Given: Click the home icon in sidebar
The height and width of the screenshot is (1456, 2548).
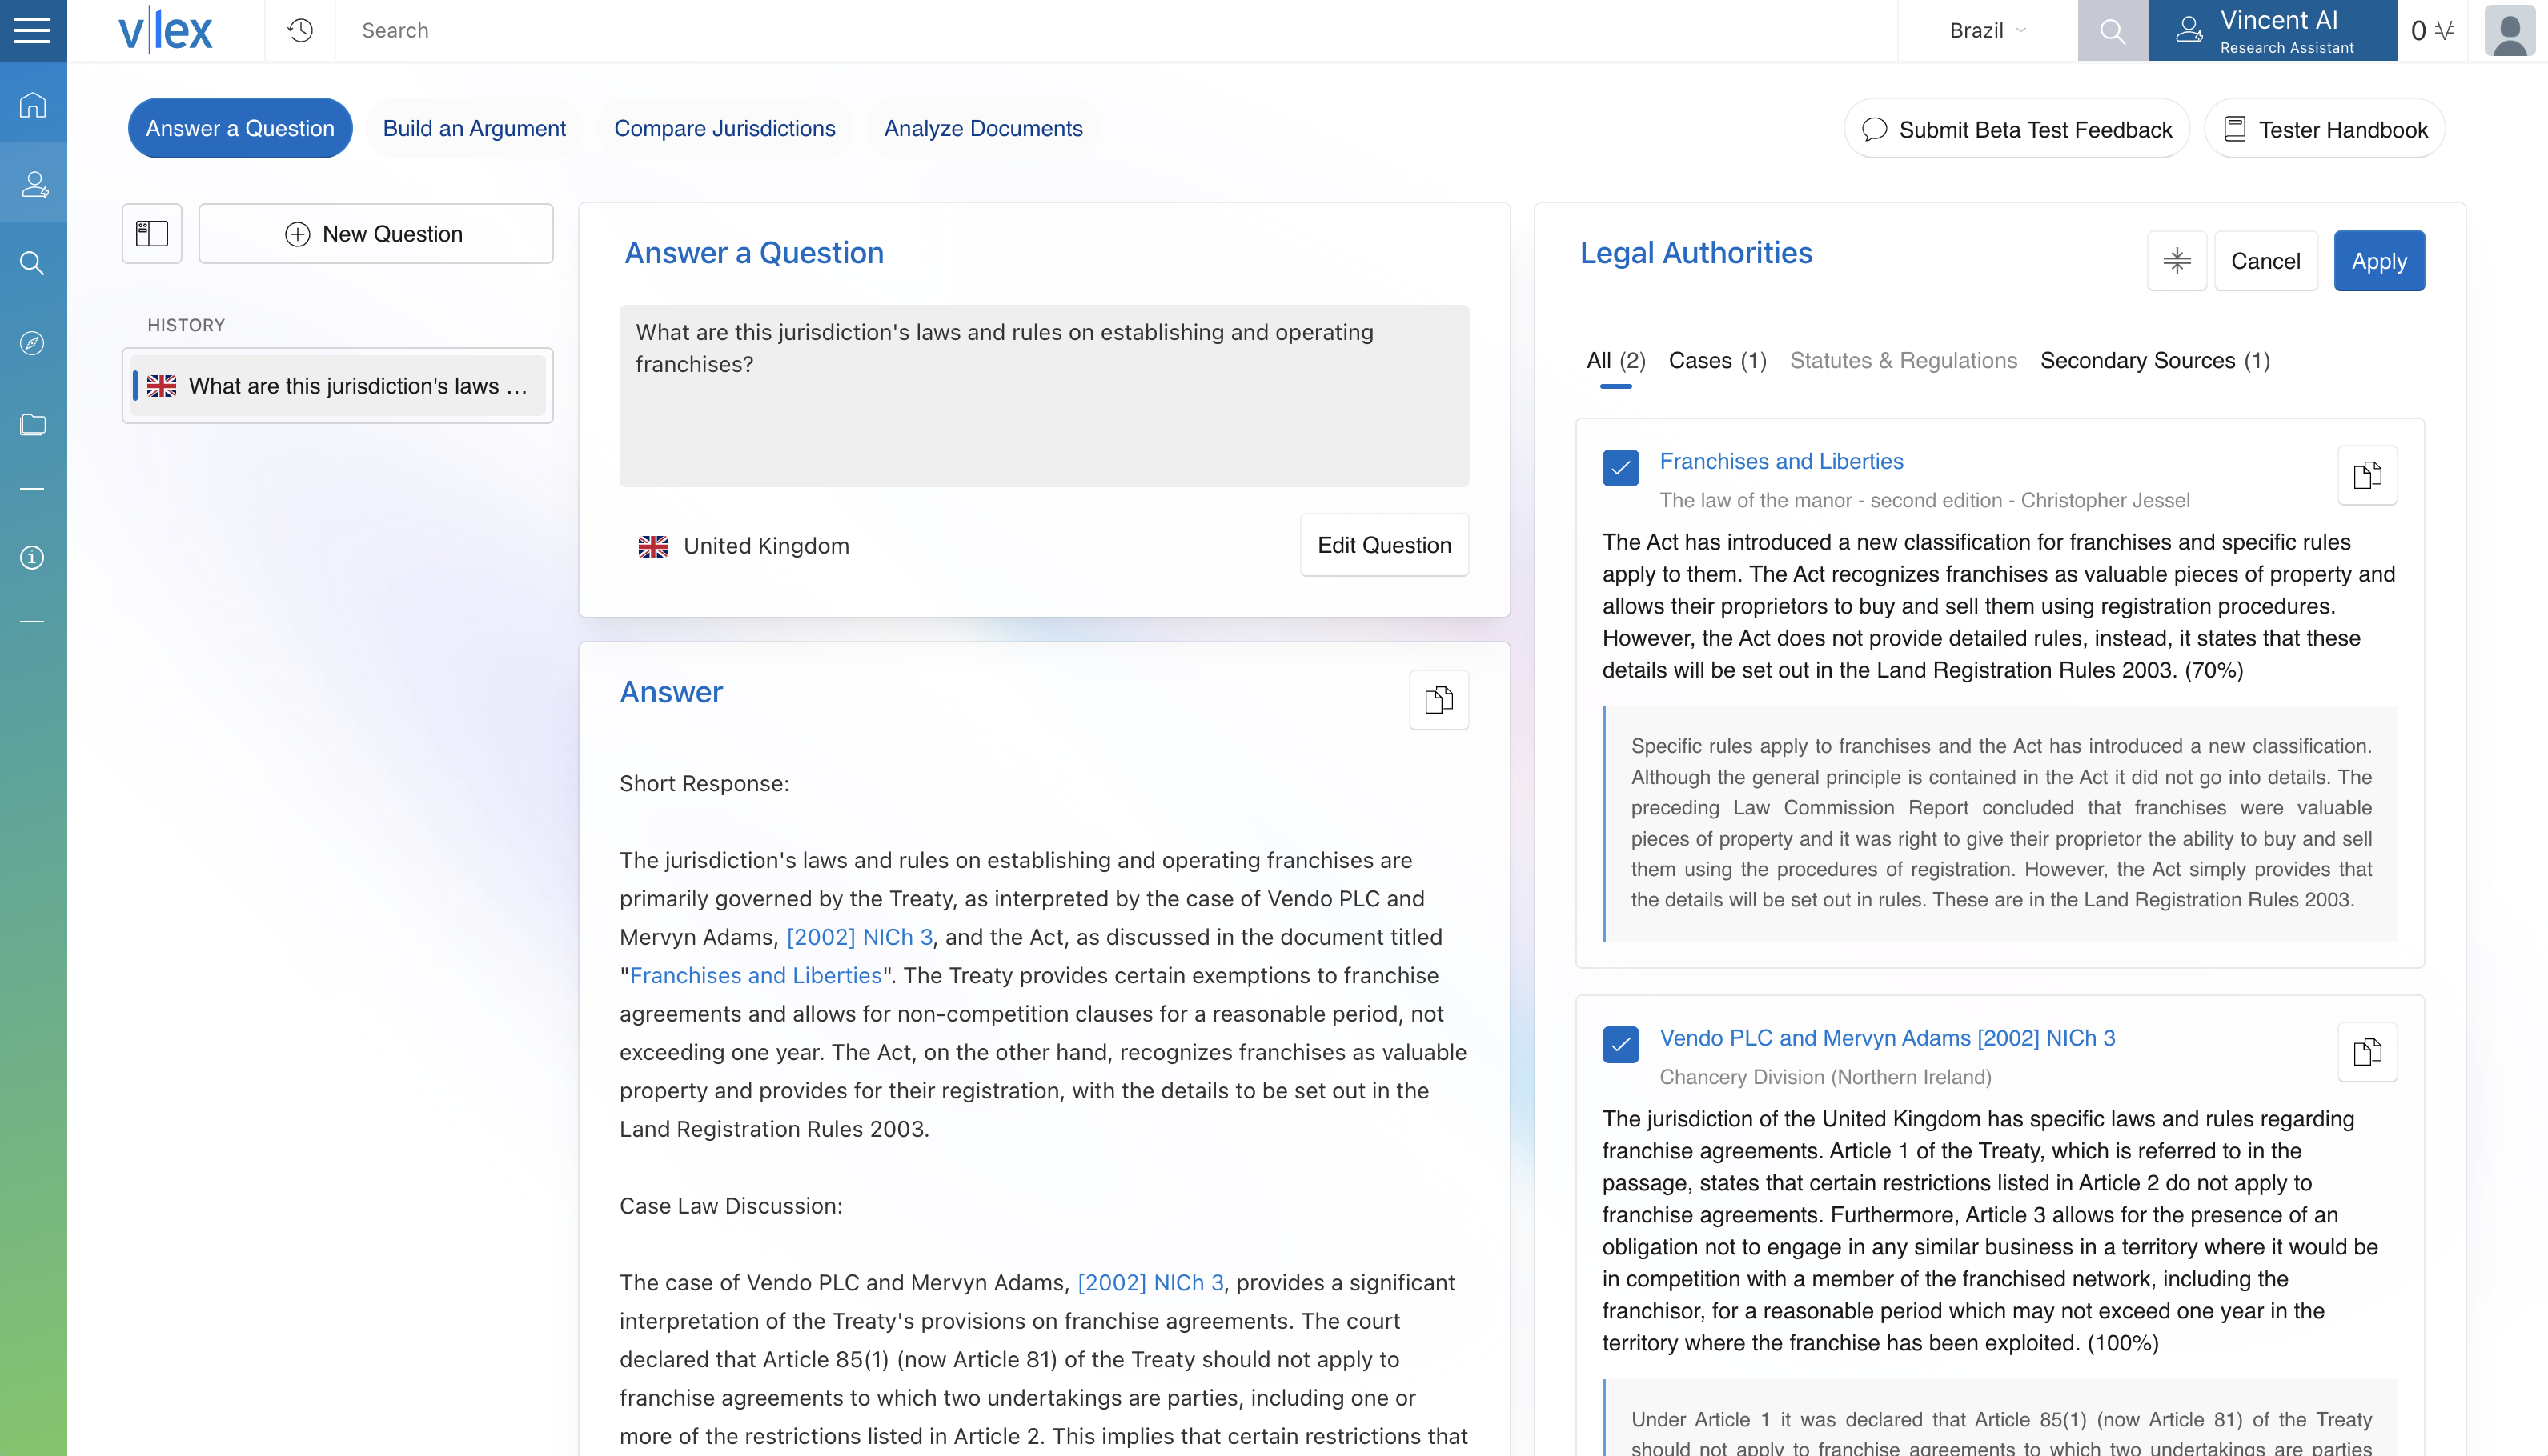Looking at the screenshot, I should click(32, 104).
